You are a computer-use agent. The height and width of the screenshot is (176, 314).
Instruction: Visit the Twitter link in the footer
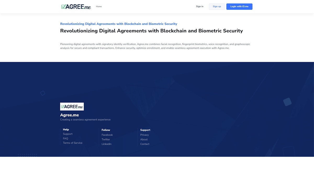[x=106, y=139]
